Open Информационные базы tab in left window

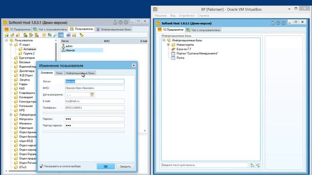(114, 29)
